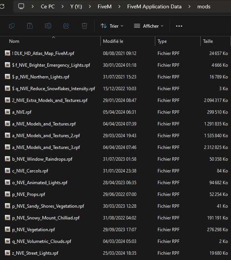Click size '2 312 825 Ko' cell
This screenshot has width=231, height=260.
coord(216,147)
